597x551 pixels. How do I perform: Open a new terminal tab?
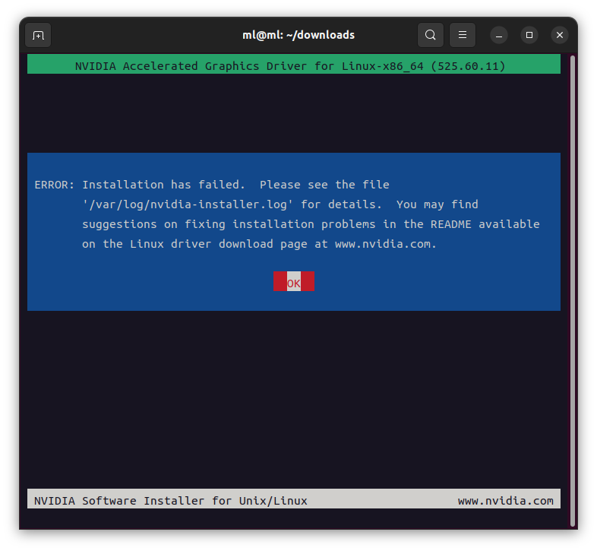(38, 35)
